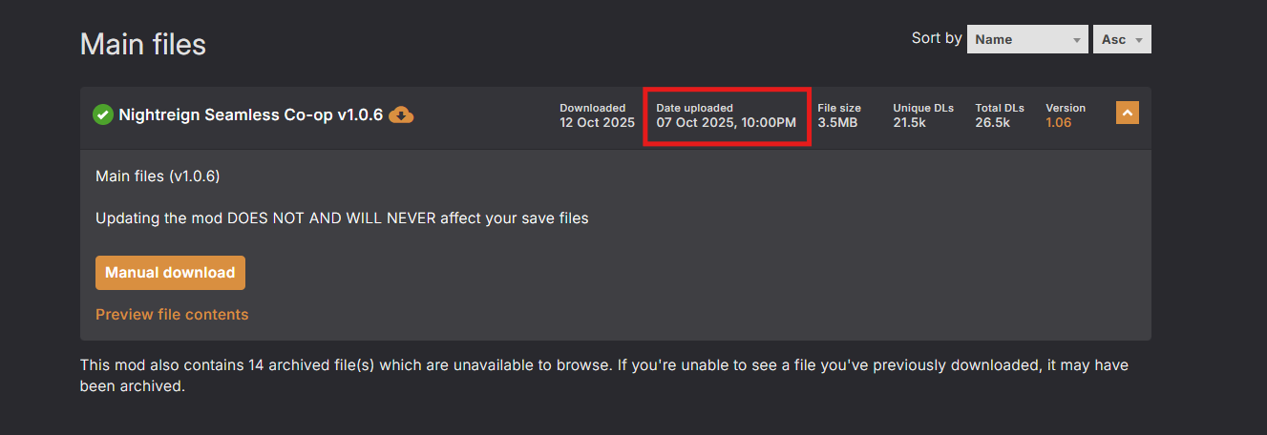Click the Sort by label
Viewport: 1267px width, 435px height.
(x=937, y=39)
